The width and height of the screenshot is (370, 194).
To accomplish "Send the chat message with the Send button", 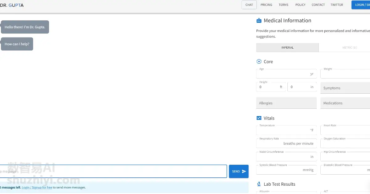I will [239, 172].
